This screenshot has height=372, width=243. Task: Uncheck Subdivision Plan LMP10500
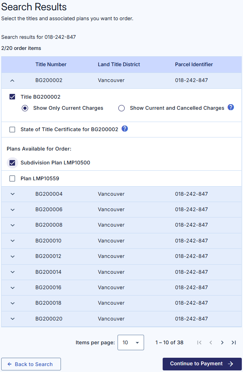click(12, 163)
